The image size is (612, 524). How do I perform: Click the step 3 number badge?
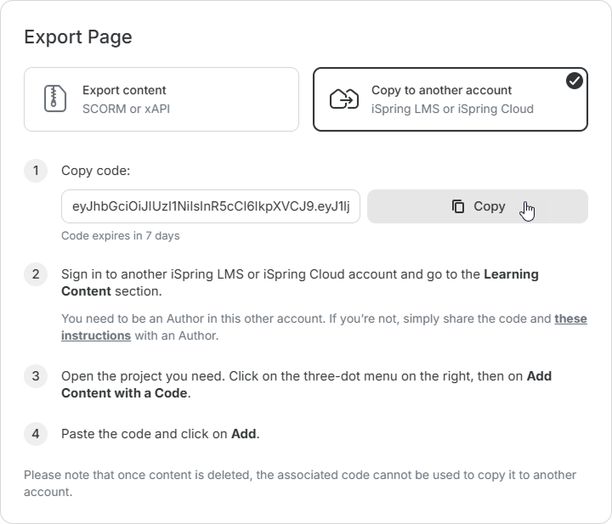pos(36,375)
